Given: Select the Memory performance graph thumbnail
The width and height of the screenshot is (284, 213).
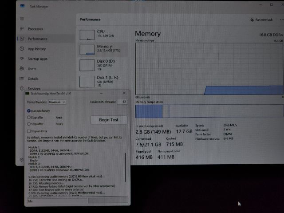Looking at the screenshot, I should 87,50.
